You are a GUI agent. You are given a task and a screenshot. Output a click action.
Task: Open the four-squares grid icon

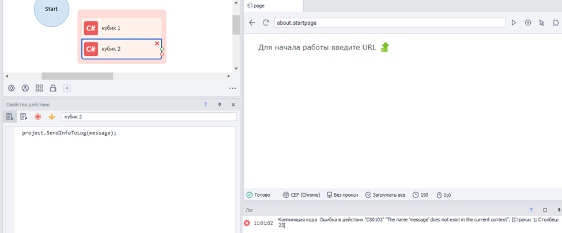pyautogui.click(x=39, y=87)
